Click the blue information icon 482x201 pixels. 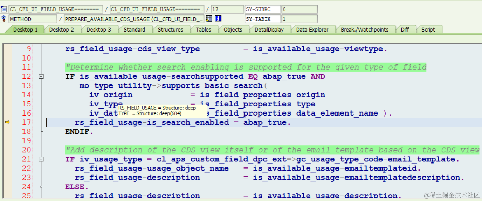tap(218, 19)
